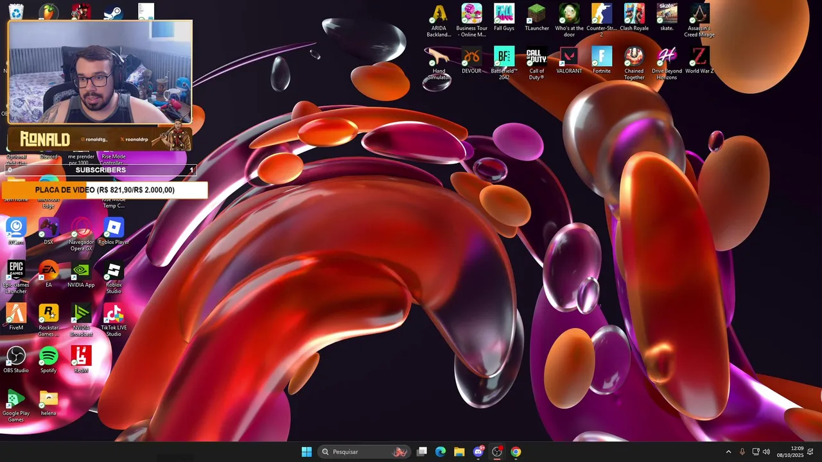
Task: Select the Fall Guys desktop icon
Action: tap(504, 17)
